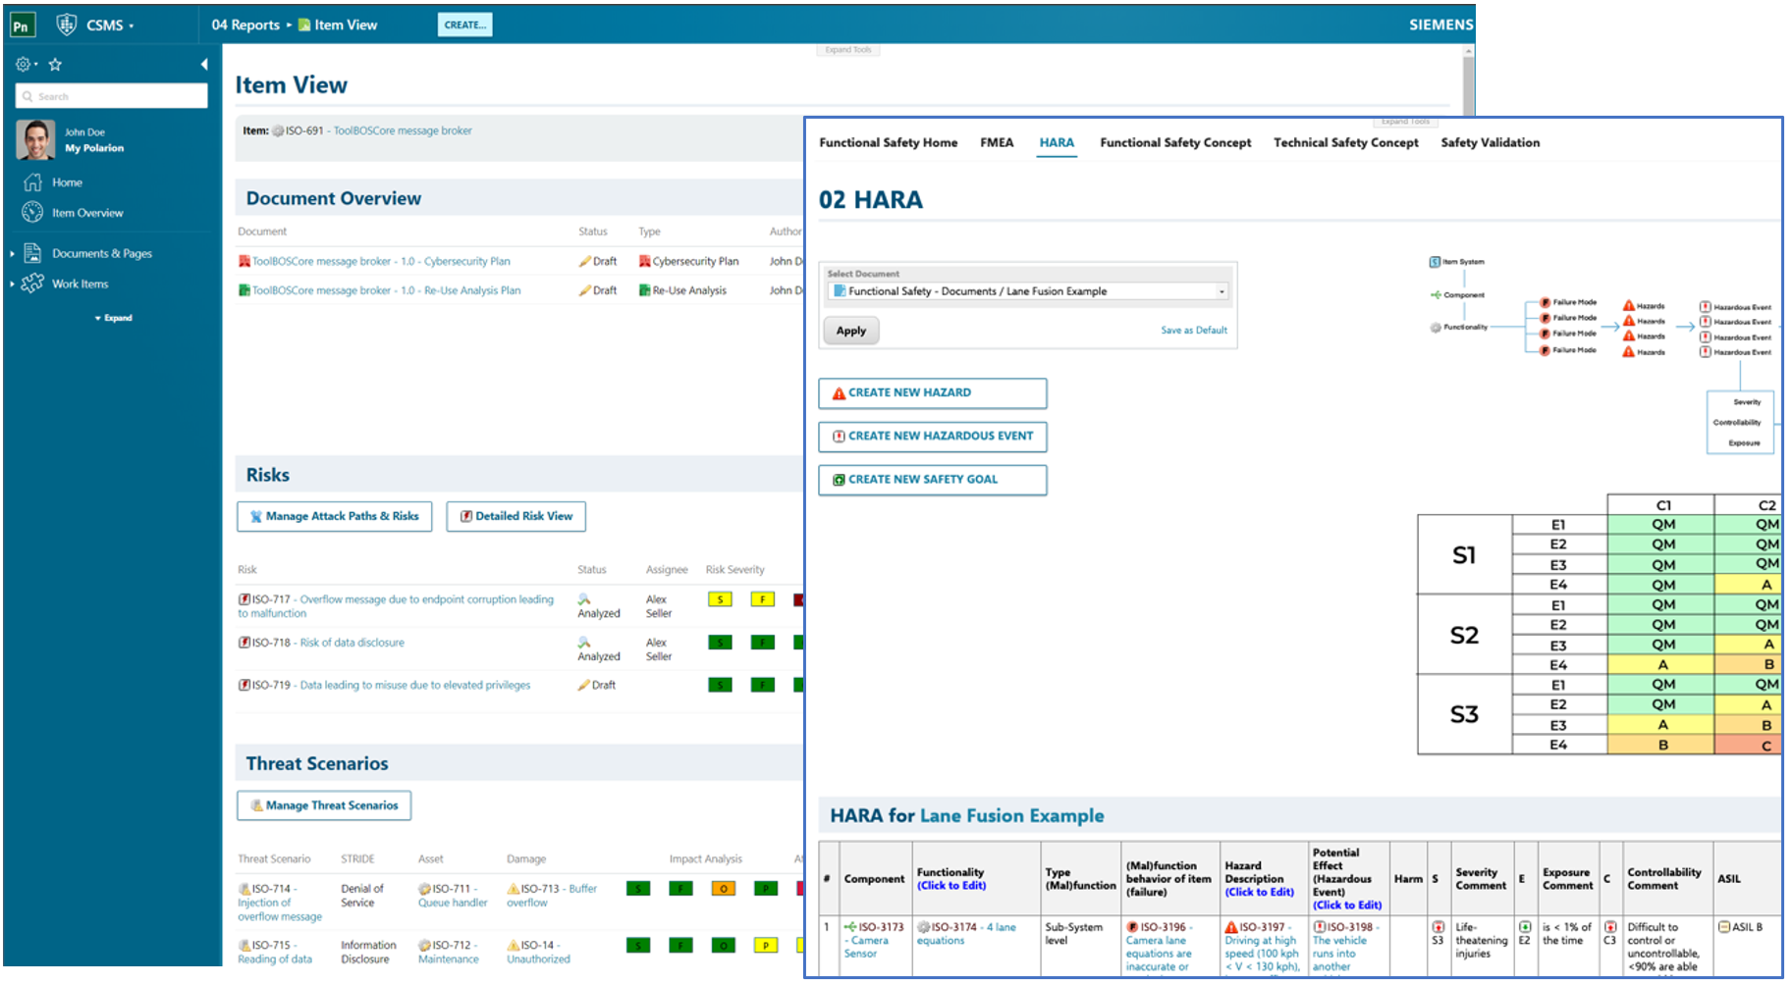Open the Technical Safety Concept tab
This screenshot has height=984, width=1792.
coord(1345,142)
